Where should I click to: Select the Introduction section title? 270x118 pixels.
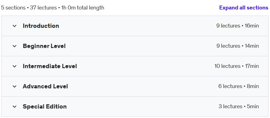pyautogui.click(x=41, y=26)
